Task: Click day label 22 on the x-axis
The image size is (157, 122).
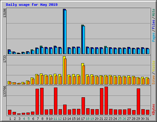Action: 106,119
